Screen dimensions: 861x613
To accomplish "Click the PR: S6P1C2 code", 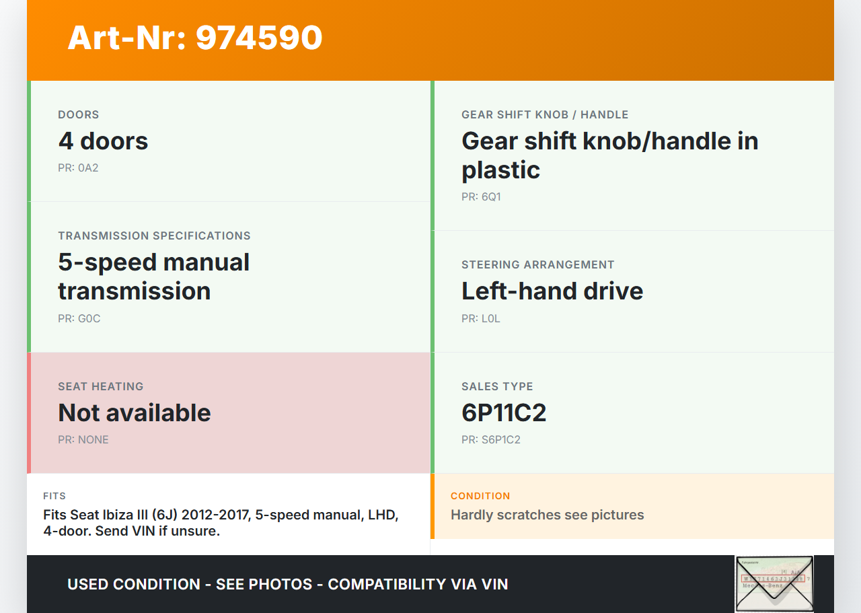I will coord(490,440).
